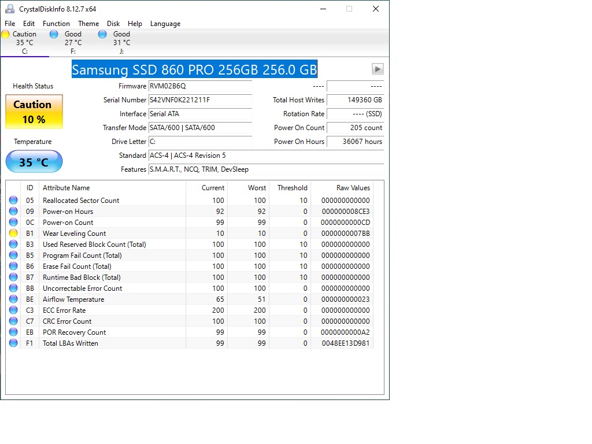Click the Features field with S.M.A.R.T., NCQ

[x=266, y=169]
